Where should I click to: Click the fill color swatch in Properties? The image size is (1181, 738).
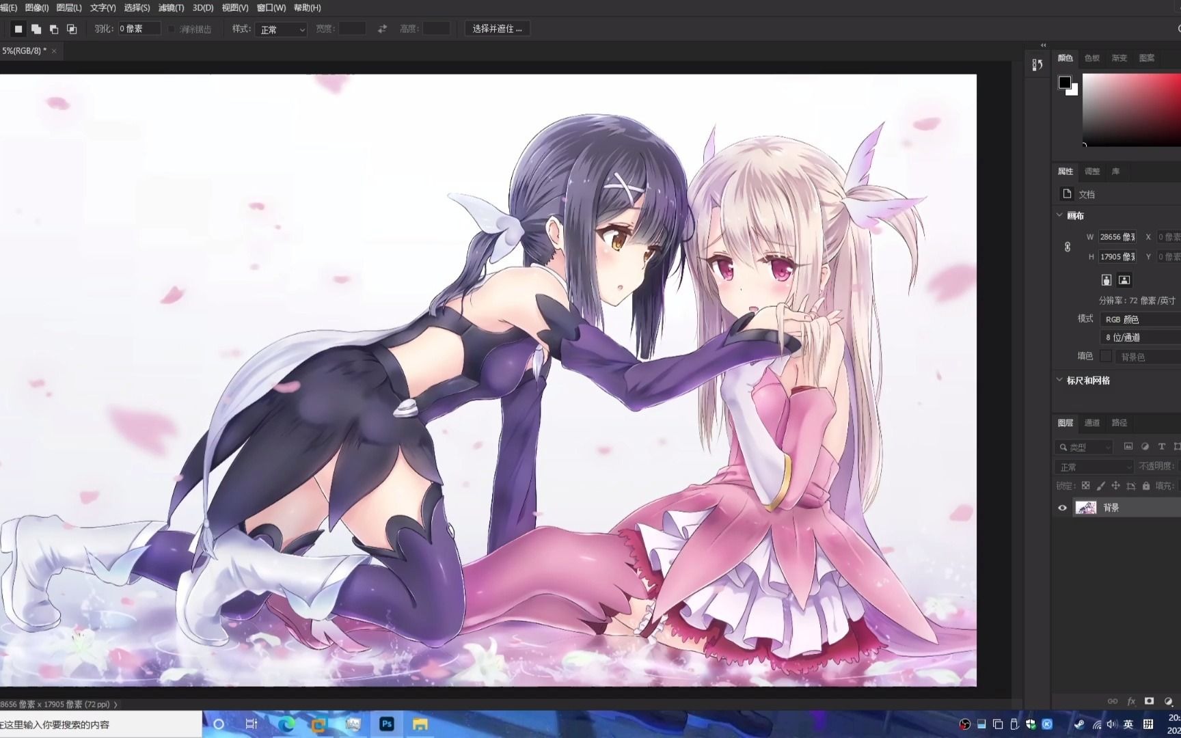point(1106,356)
